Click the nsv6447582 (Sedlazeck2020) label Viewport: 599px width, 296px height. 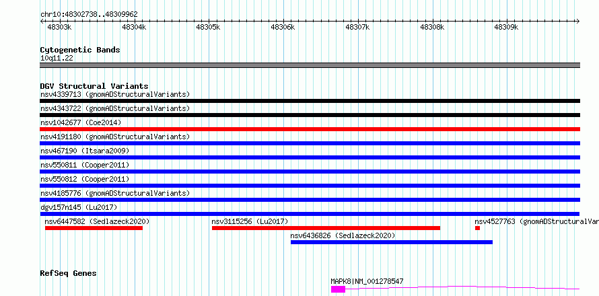(x=97, y=221)
